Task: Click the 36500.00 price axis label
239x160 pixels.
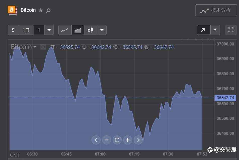Action: point(225,118)
